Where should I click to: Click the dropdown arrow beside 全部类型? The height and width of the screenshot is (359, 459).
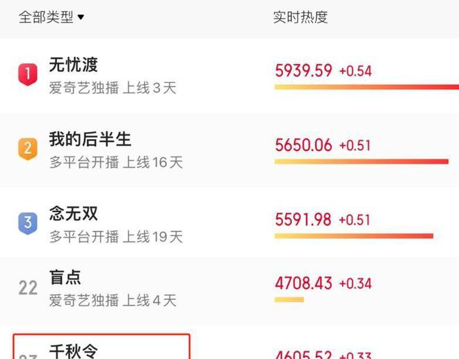pyautogui.click(x=81, y=17)
